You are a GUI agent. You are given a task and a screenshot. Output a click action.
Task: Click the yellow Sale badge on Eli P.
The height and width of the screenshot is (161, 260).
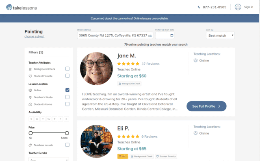(x=123, y=157)
